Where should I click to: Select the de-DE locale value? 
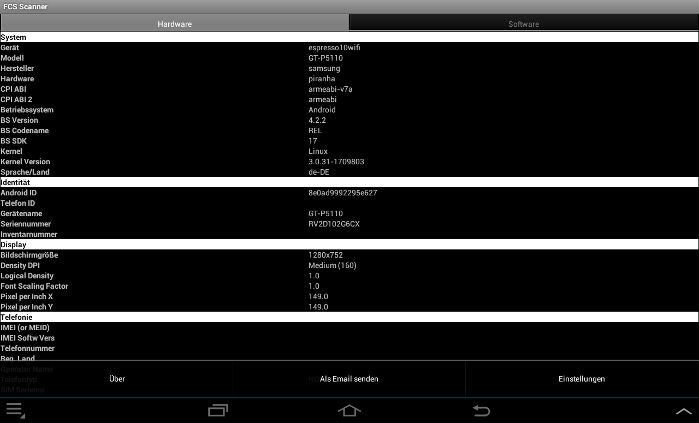click(x=319, y=172)
